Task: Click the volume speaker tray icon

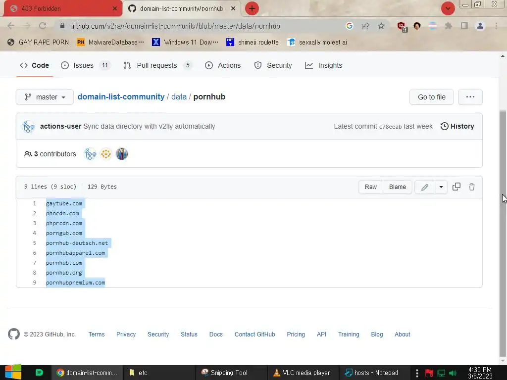Action: [x=453, y=373]
